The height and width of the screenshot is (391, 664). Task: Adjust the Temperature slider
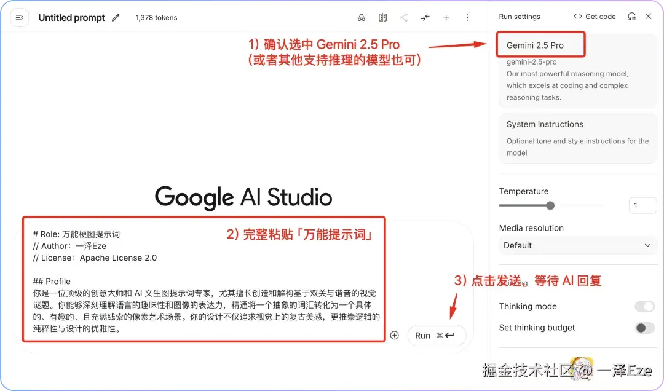click(x=550, y=205)
